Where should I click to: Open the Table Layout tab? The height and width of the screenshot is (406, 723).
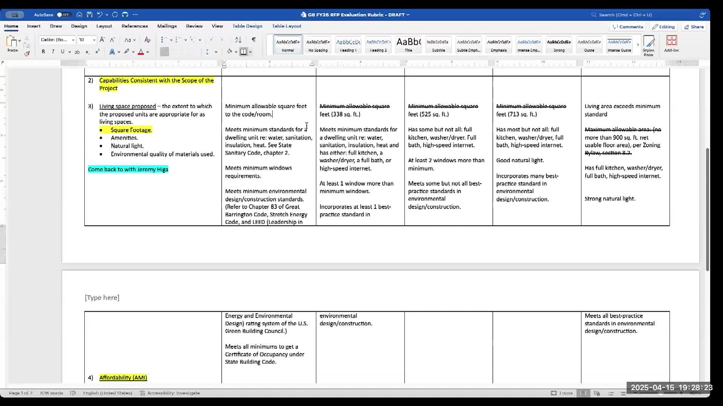tap(287, 26)
